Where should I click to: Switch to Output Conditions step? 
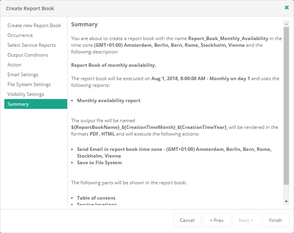tap(28, 55)
